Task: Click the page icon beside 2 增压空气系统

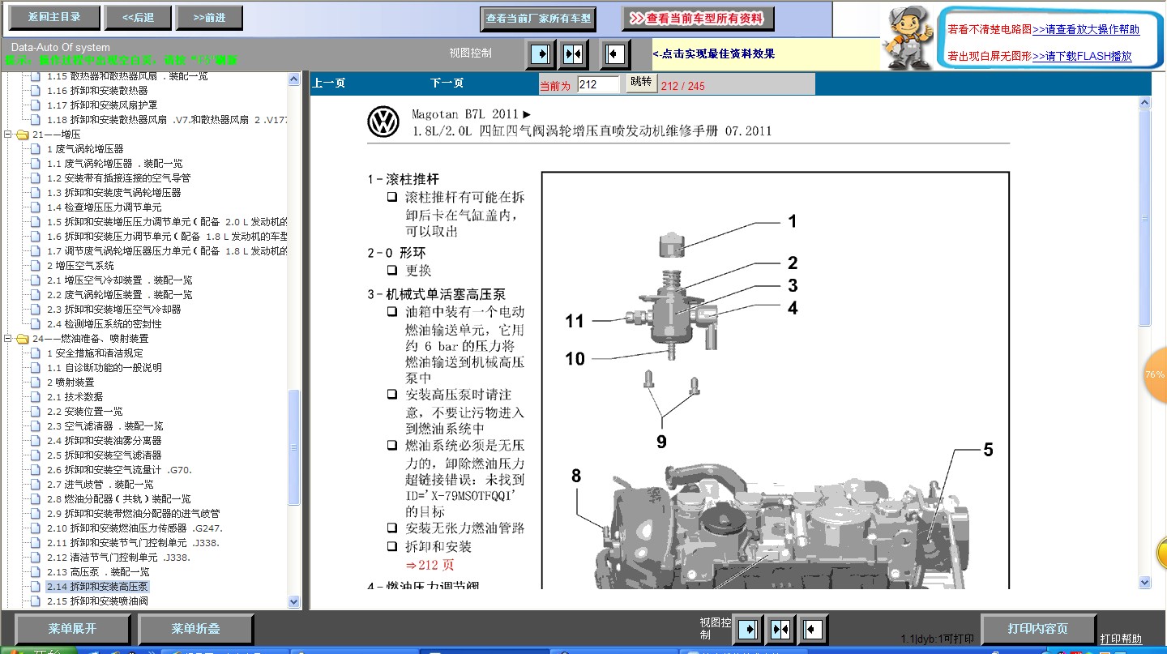Action: (35, 266)
